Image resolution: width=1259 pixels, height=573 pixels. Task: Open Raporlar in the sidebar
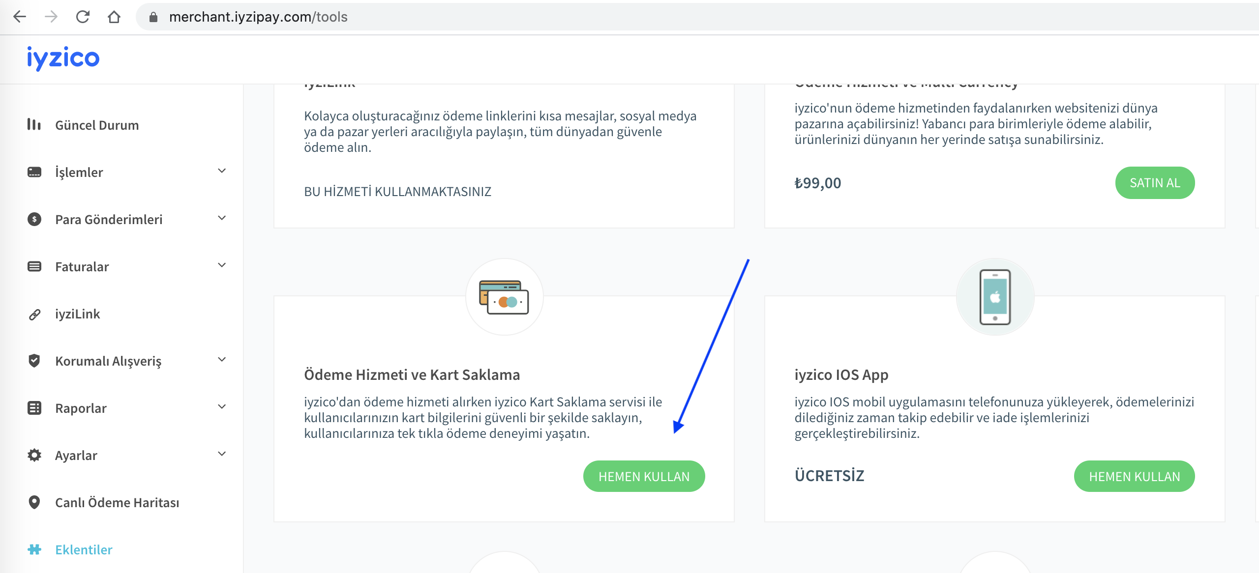(81, 408)
